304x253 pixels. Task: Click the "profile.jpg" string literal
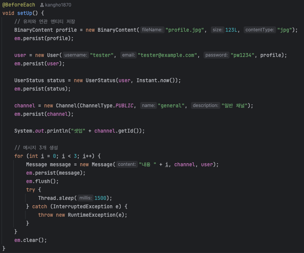pos(184,30)
